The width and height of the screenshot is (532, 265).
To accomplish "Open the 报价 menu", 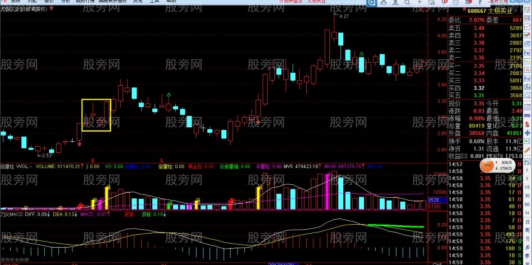I will click(x=49, y=1).
